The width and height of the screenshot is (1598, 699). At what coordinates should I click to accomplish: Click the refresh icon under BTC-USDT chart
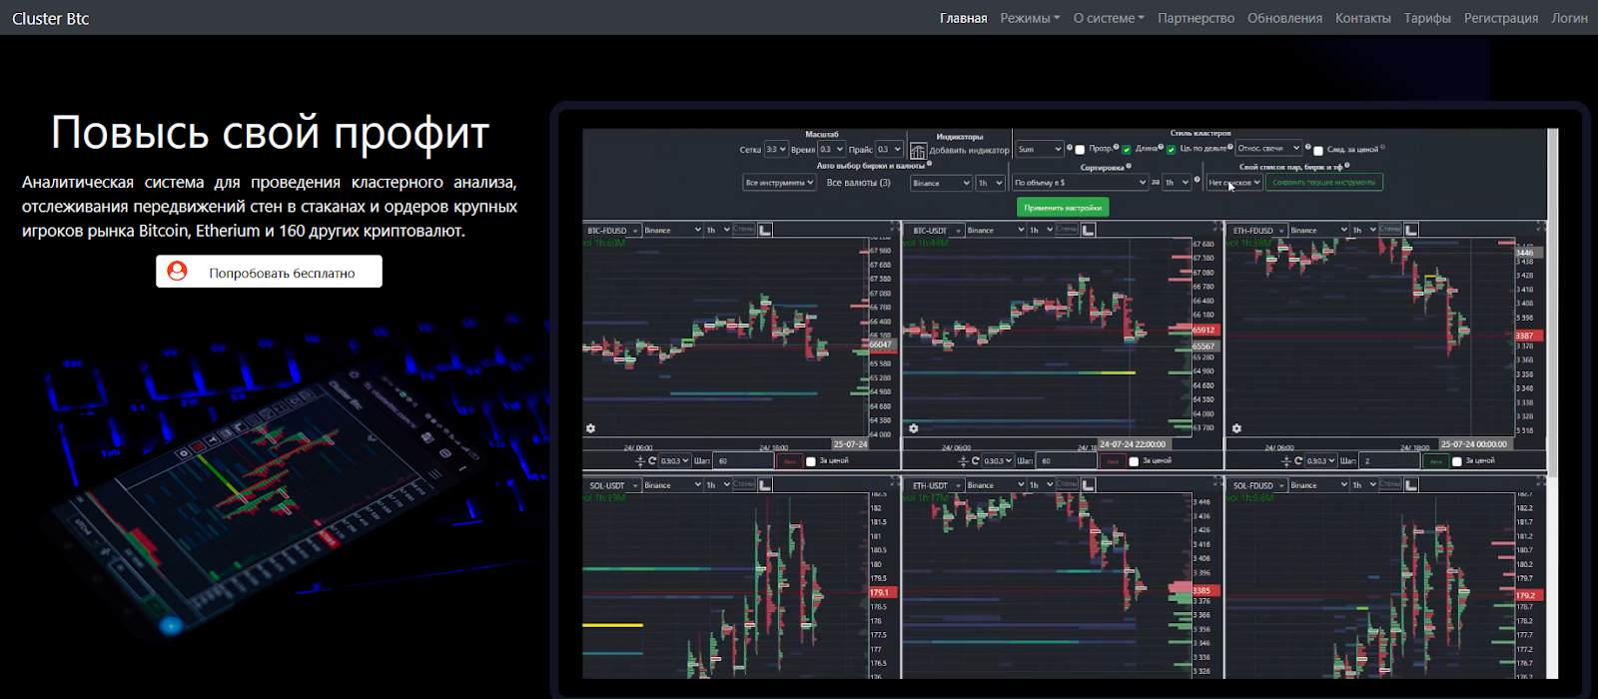975,461
